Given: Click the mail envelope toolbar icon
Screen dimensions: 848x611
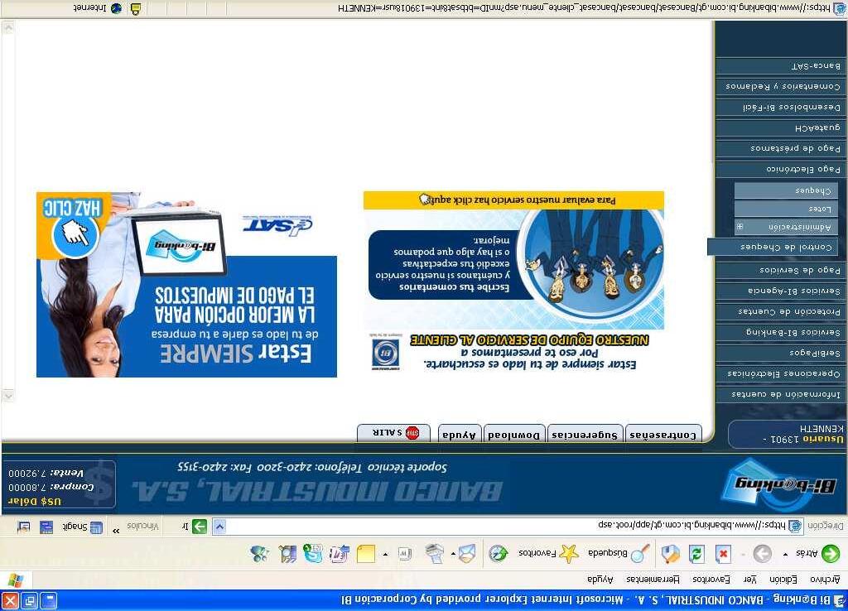Looking at the screenshot, I should pyautogui.click(x=467, y=553).
